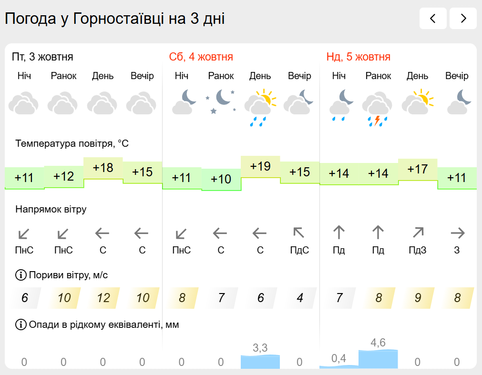Select the Пт, 3 жовтня day header
The width and height of the screenshot is (482, 375).
point(42,57)
